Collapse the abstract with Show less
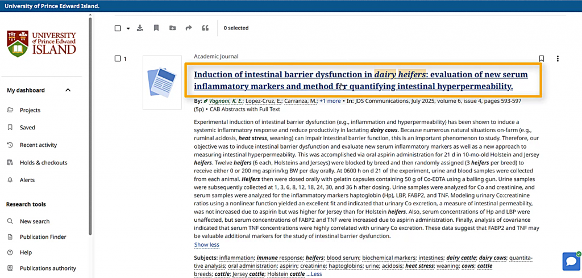The width and height of the screenshot is (582, 278). [206, 245]
